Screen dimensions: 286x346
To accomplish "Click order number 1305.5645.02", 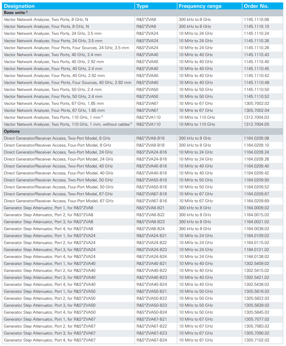I will (x=256, y=312).
